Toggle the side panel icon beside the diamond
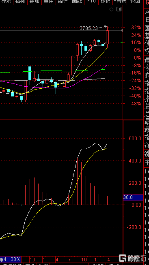This screenshot has height=265, width=149. pos(119,9)
